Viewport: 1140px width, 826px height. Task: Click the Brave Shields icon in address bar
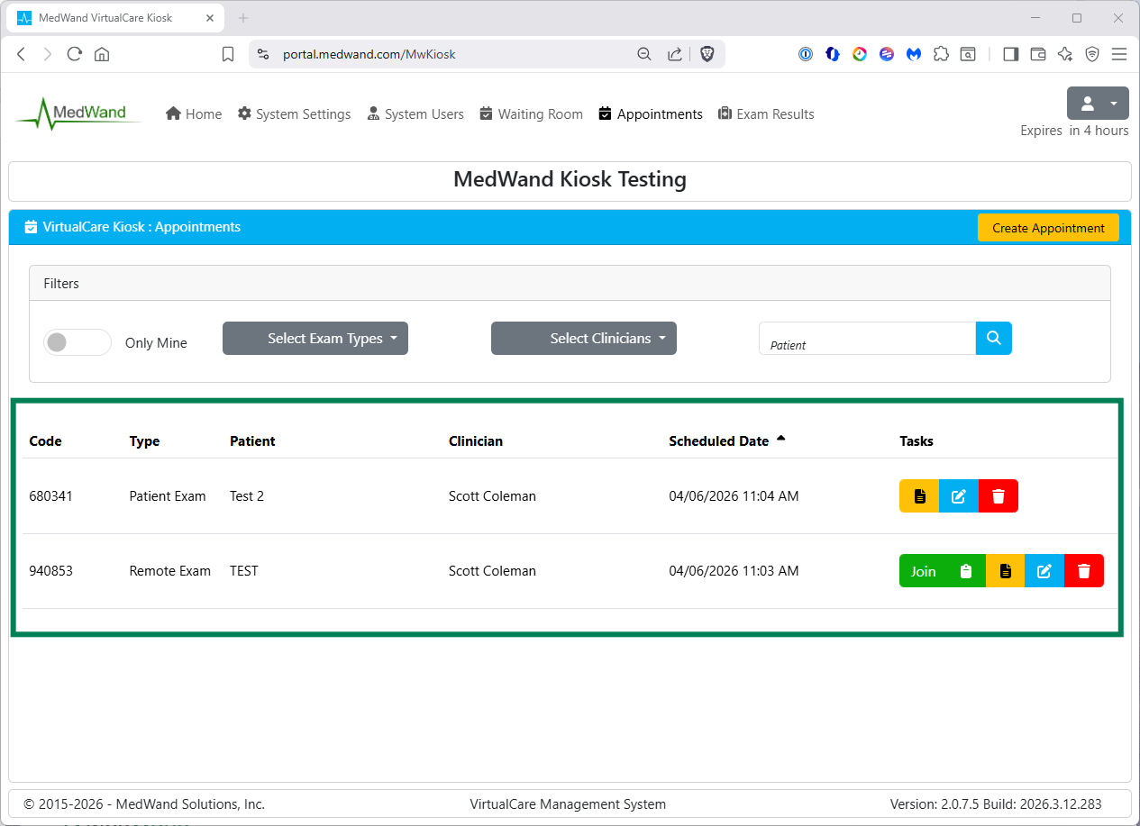click(707, 54)
